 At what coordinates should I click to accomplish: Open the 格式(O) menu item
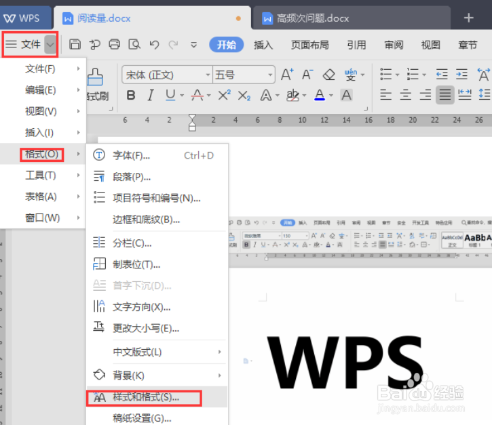pos(43,154)
